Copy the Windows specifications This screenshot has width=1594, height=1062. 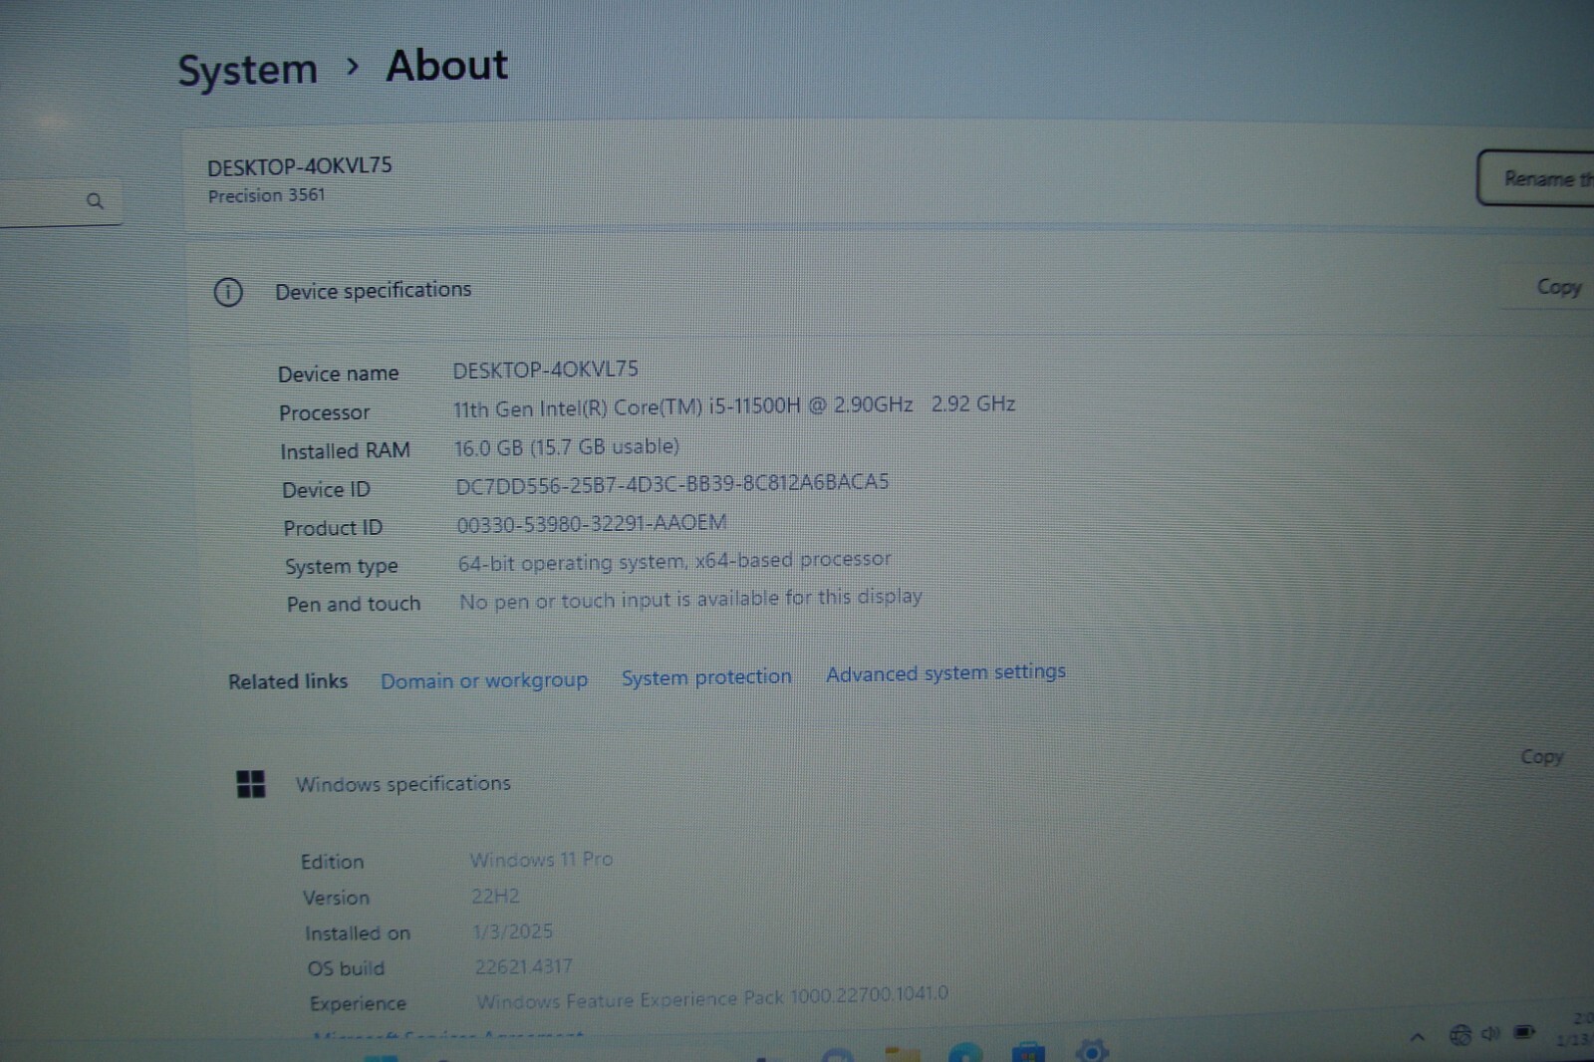click(x=1542, y=757)
